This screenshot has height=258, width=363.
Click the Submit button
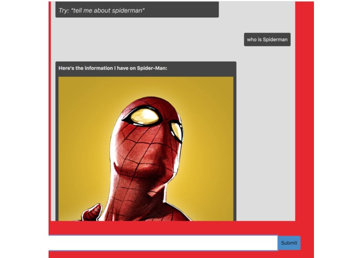[x=289, y=243]
